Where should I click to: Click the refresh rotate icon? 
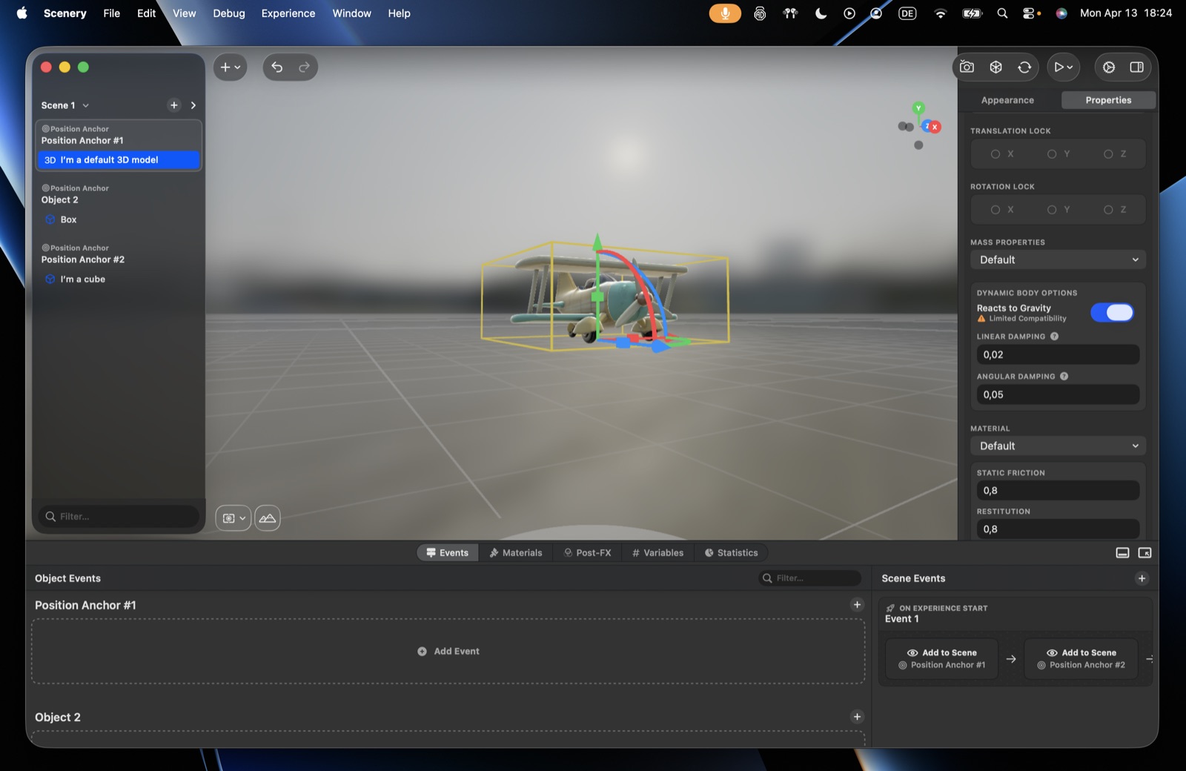click(1024, 67)
